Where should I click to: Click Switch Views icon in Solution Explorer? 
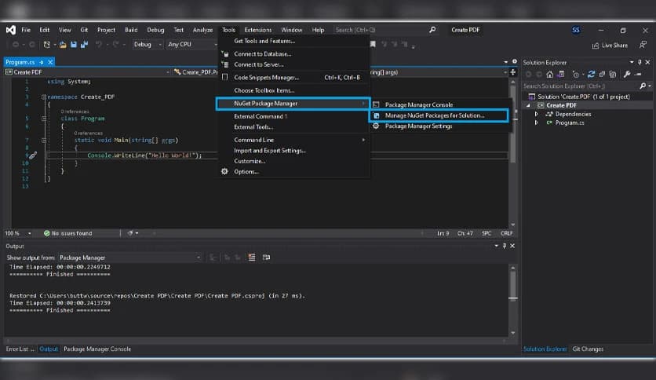(x=561, y=75)
